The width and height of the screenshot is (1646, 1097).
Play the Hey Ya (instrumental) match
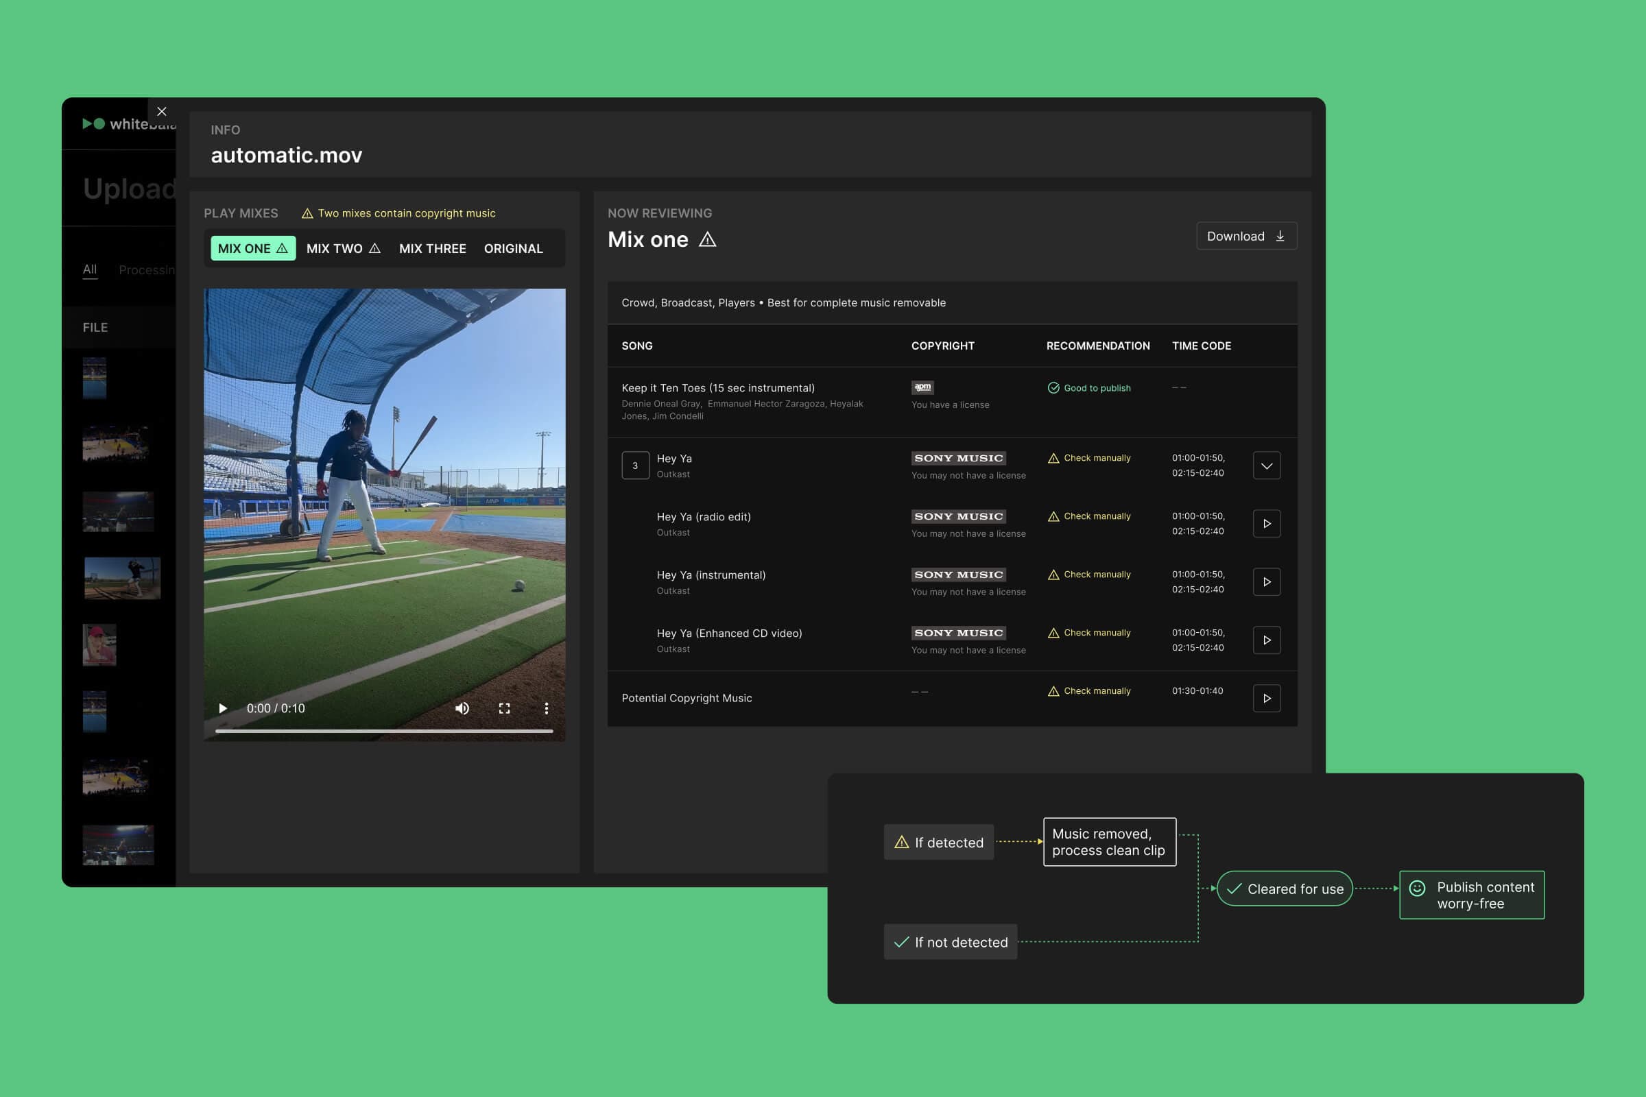pos(1266,581)
